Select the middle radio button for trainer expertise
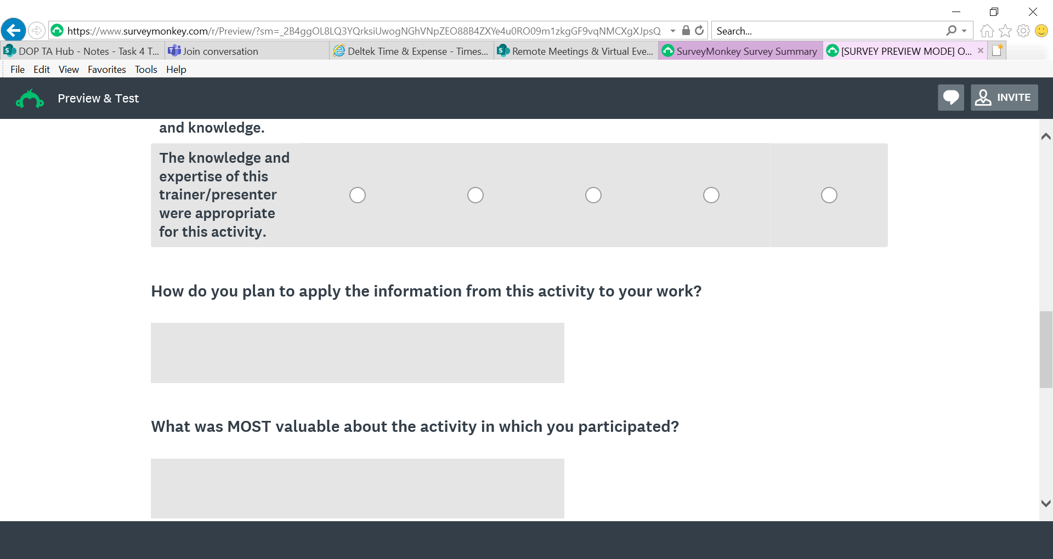The width and height of the screenshot is (1053, 559). [593, 195]
